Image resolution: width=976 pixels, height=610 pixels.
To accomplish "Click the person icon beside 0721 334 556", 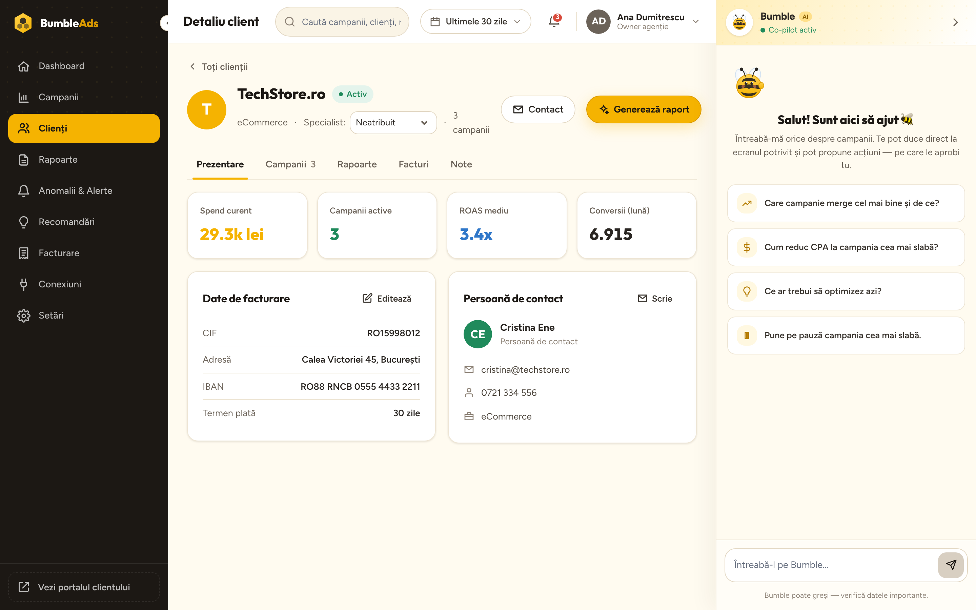I will coord(469,392).
